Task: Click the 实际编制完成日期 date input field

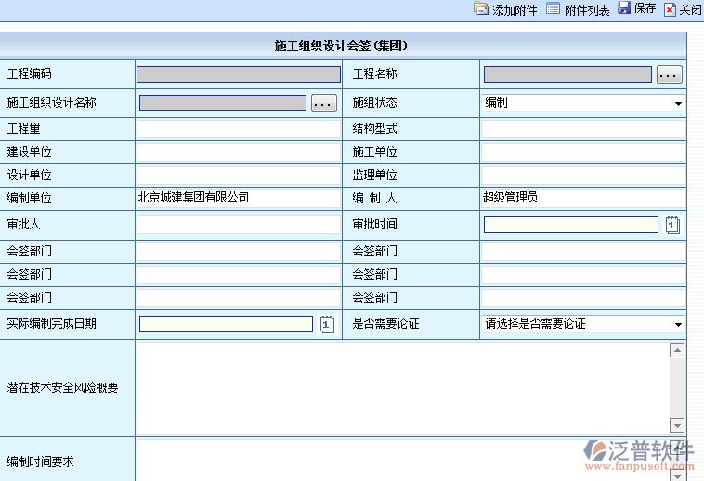Action: pos(226,324)
